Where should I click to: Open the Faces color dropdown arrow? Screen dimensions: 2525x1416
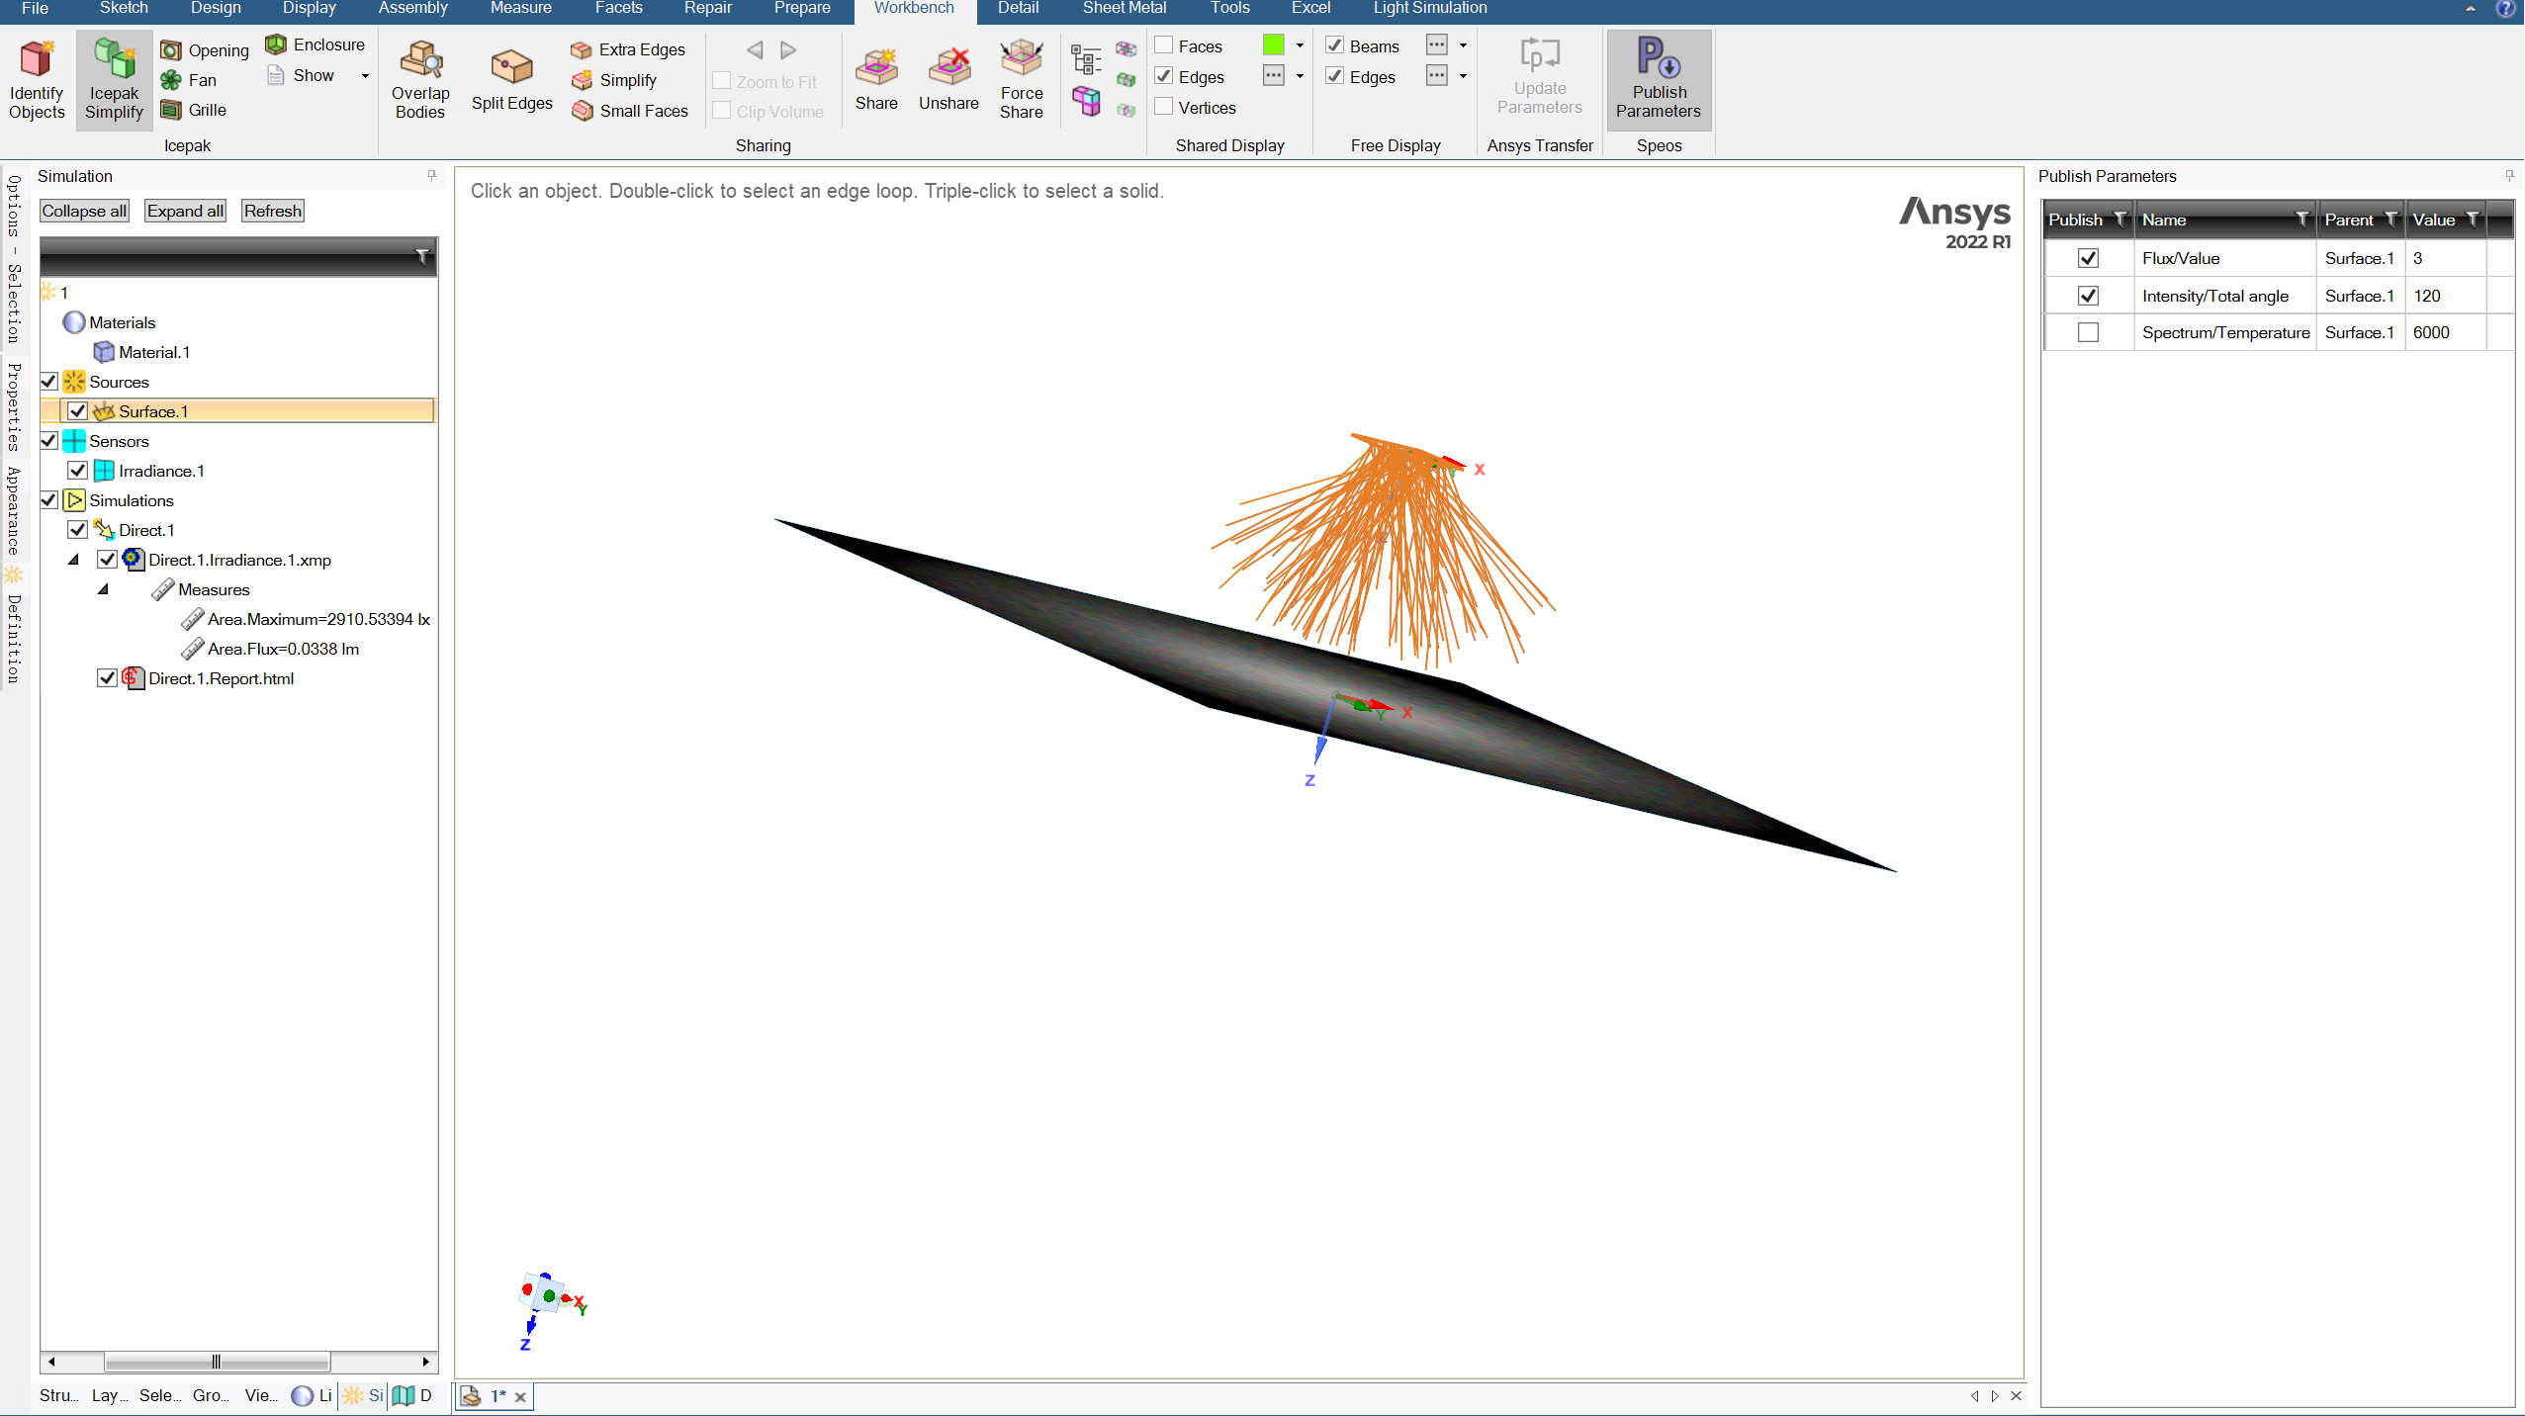1300,45
